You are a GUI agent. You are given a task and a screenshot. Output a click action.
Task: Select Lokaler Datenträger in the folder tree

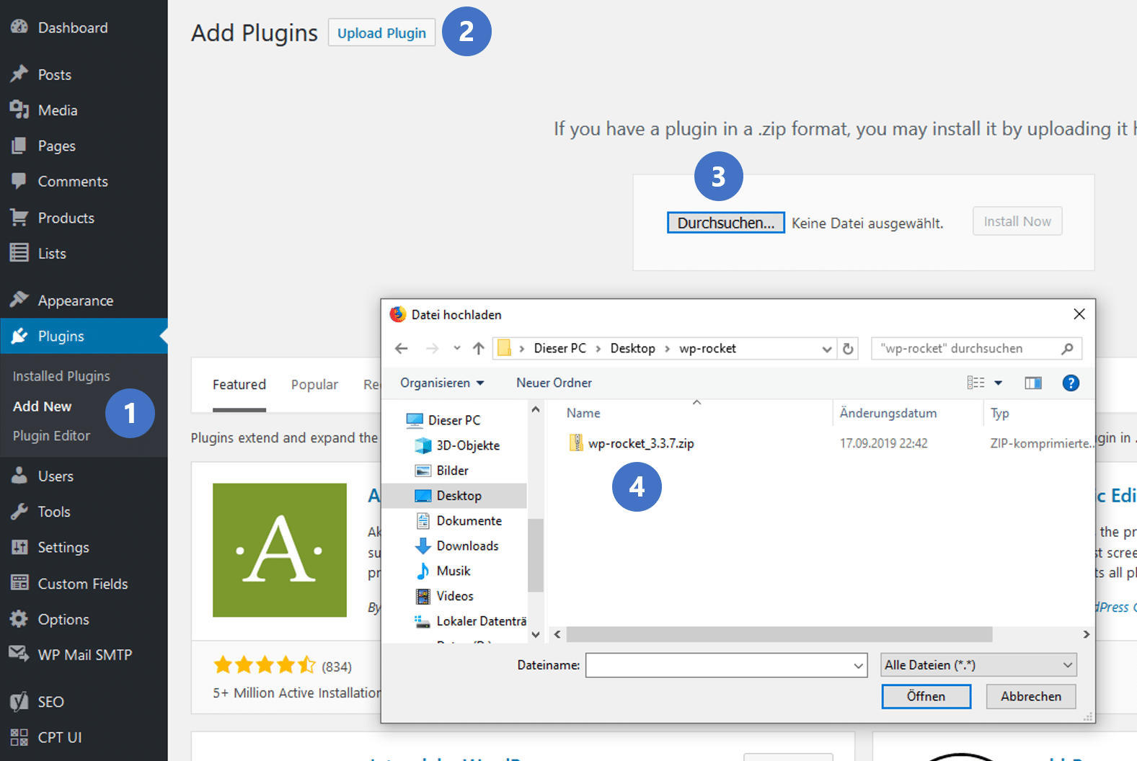pos(470,621)
